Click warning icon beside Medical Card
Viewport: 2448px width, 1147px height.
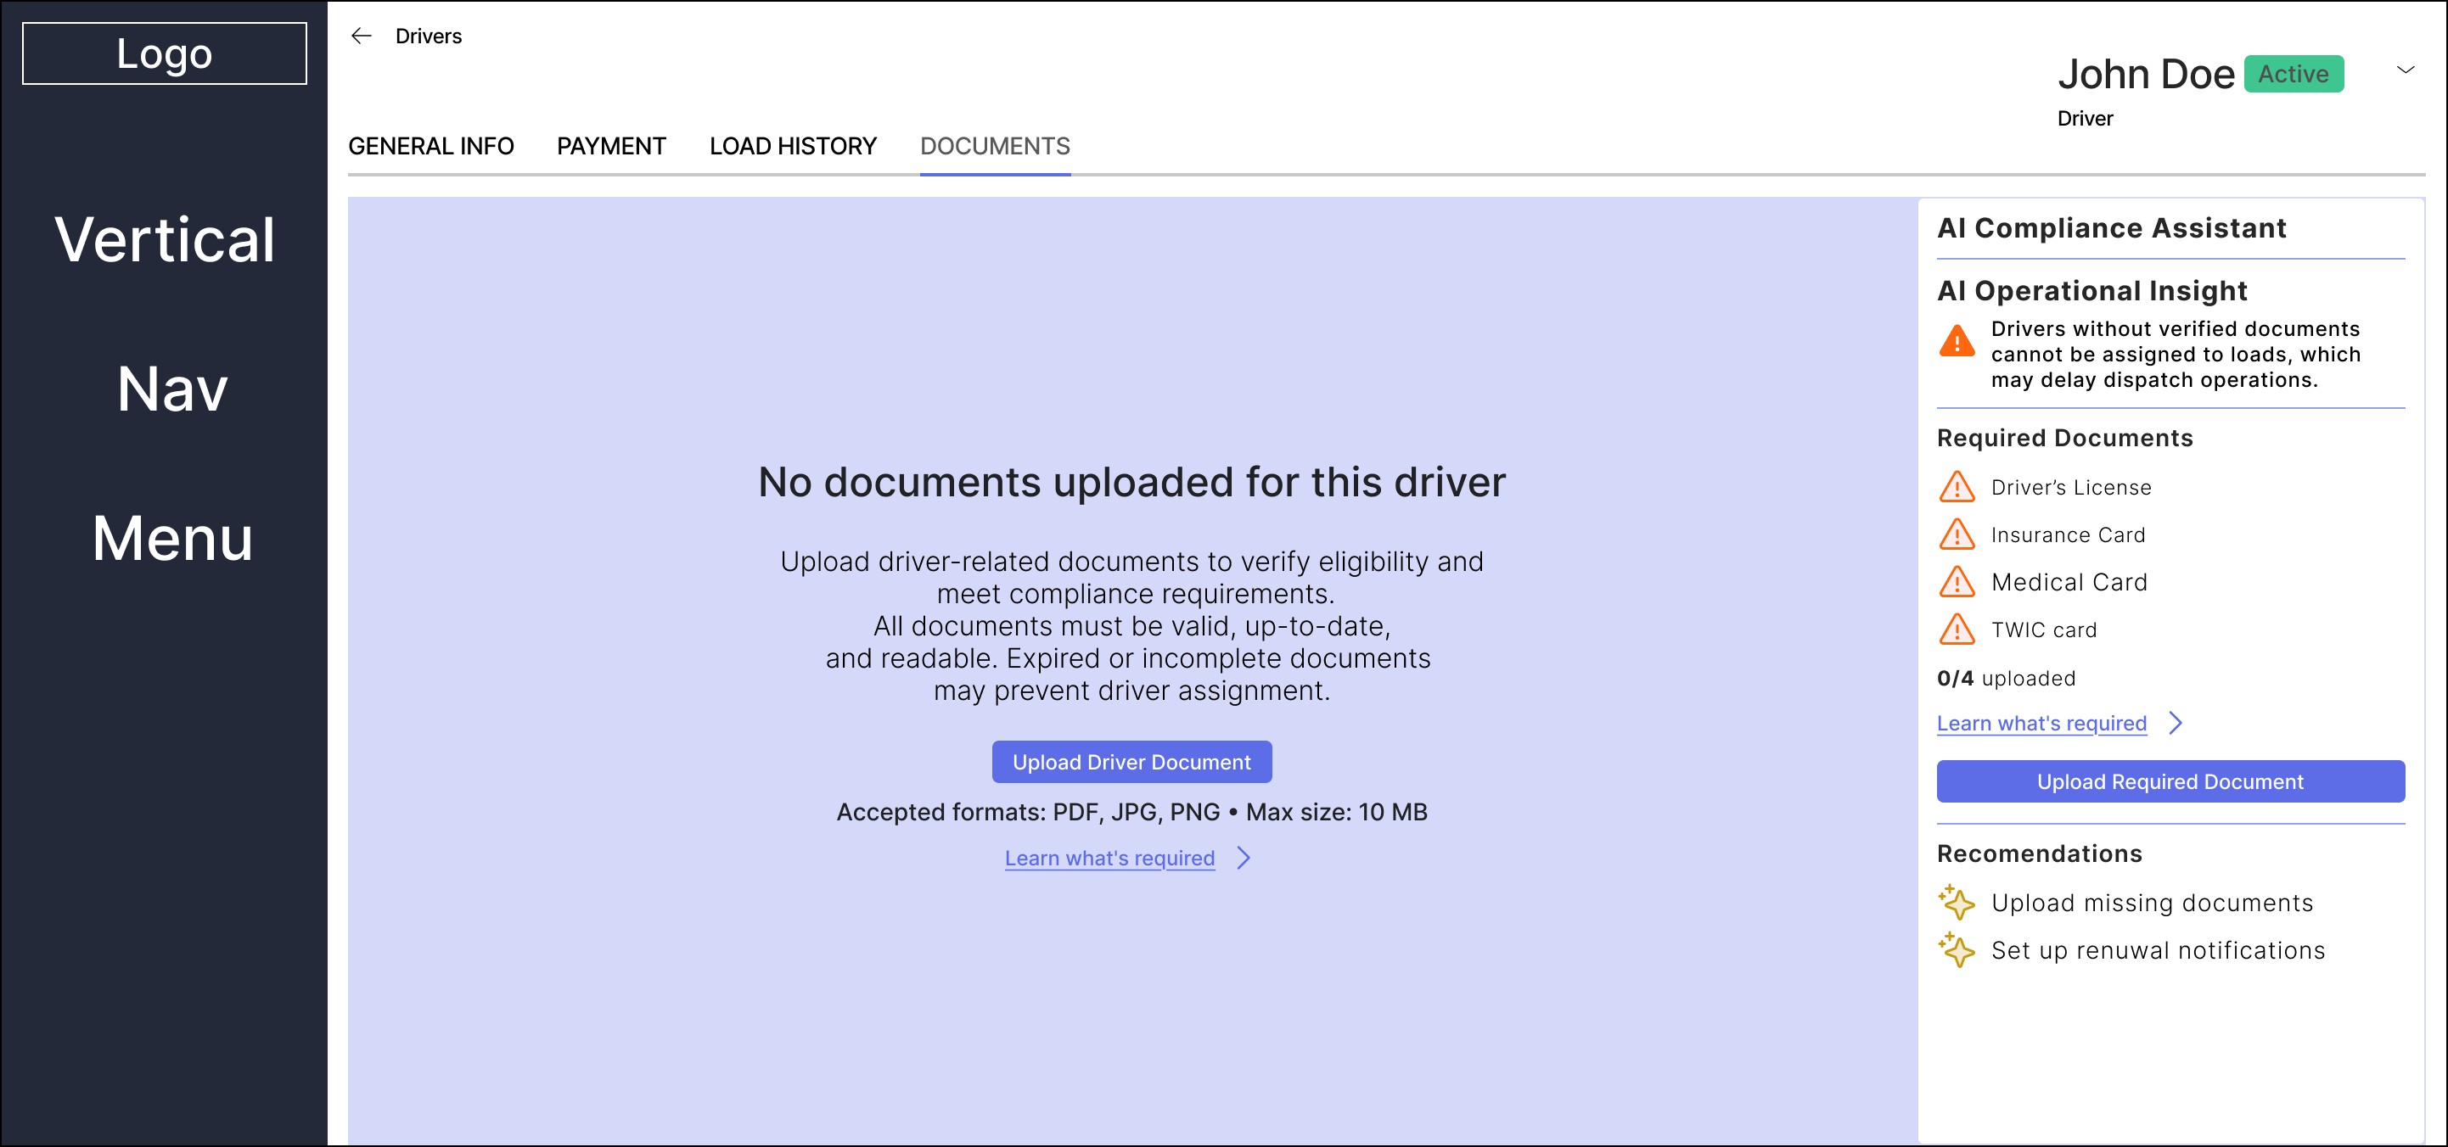coord(1957,582)
